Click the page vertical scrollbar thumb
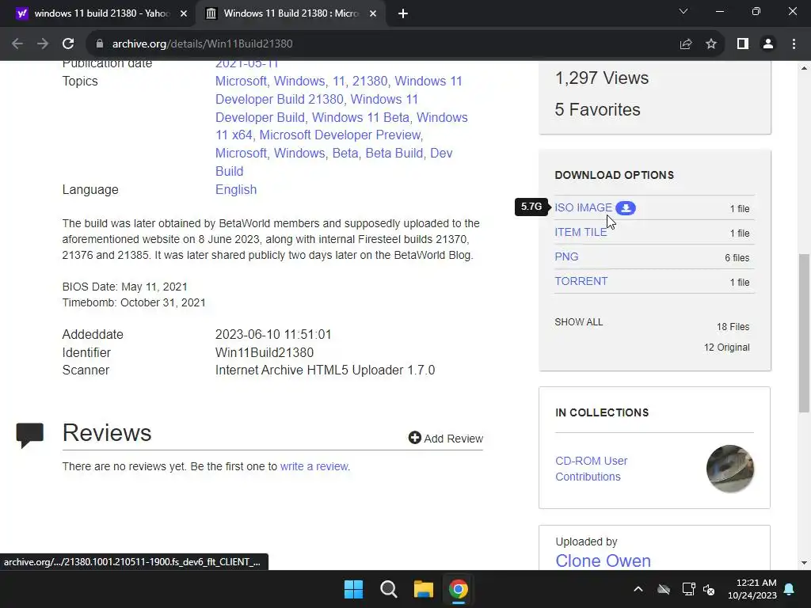The width and height of the screenshot is (811, 608). pyautogui.click(x=804, y=333)
